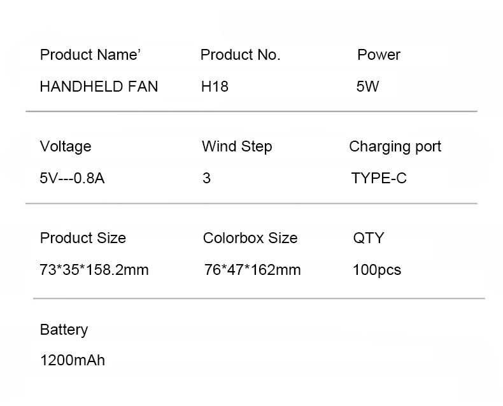The width and height of the screenshot is (503, 406).
Task: Click the QTY label
Action: coord(369,238)
